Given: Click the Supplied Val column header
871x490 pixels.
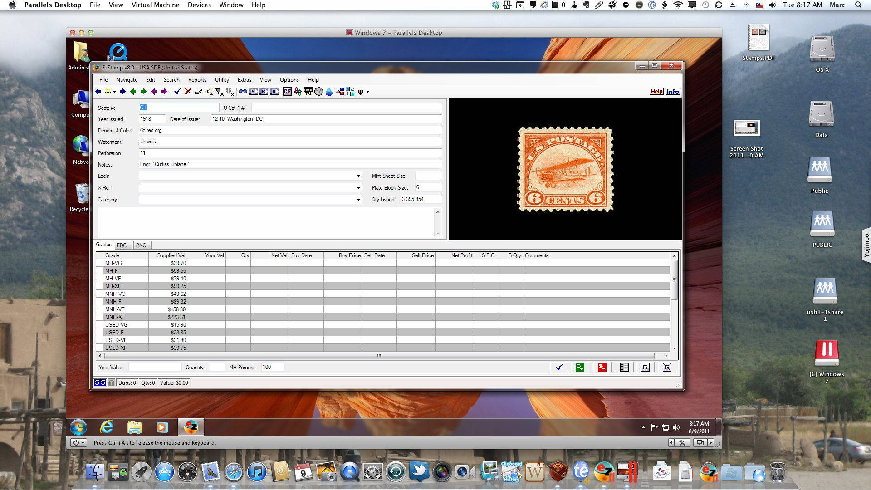Looking at the screenshot, I should pos(167,255).
